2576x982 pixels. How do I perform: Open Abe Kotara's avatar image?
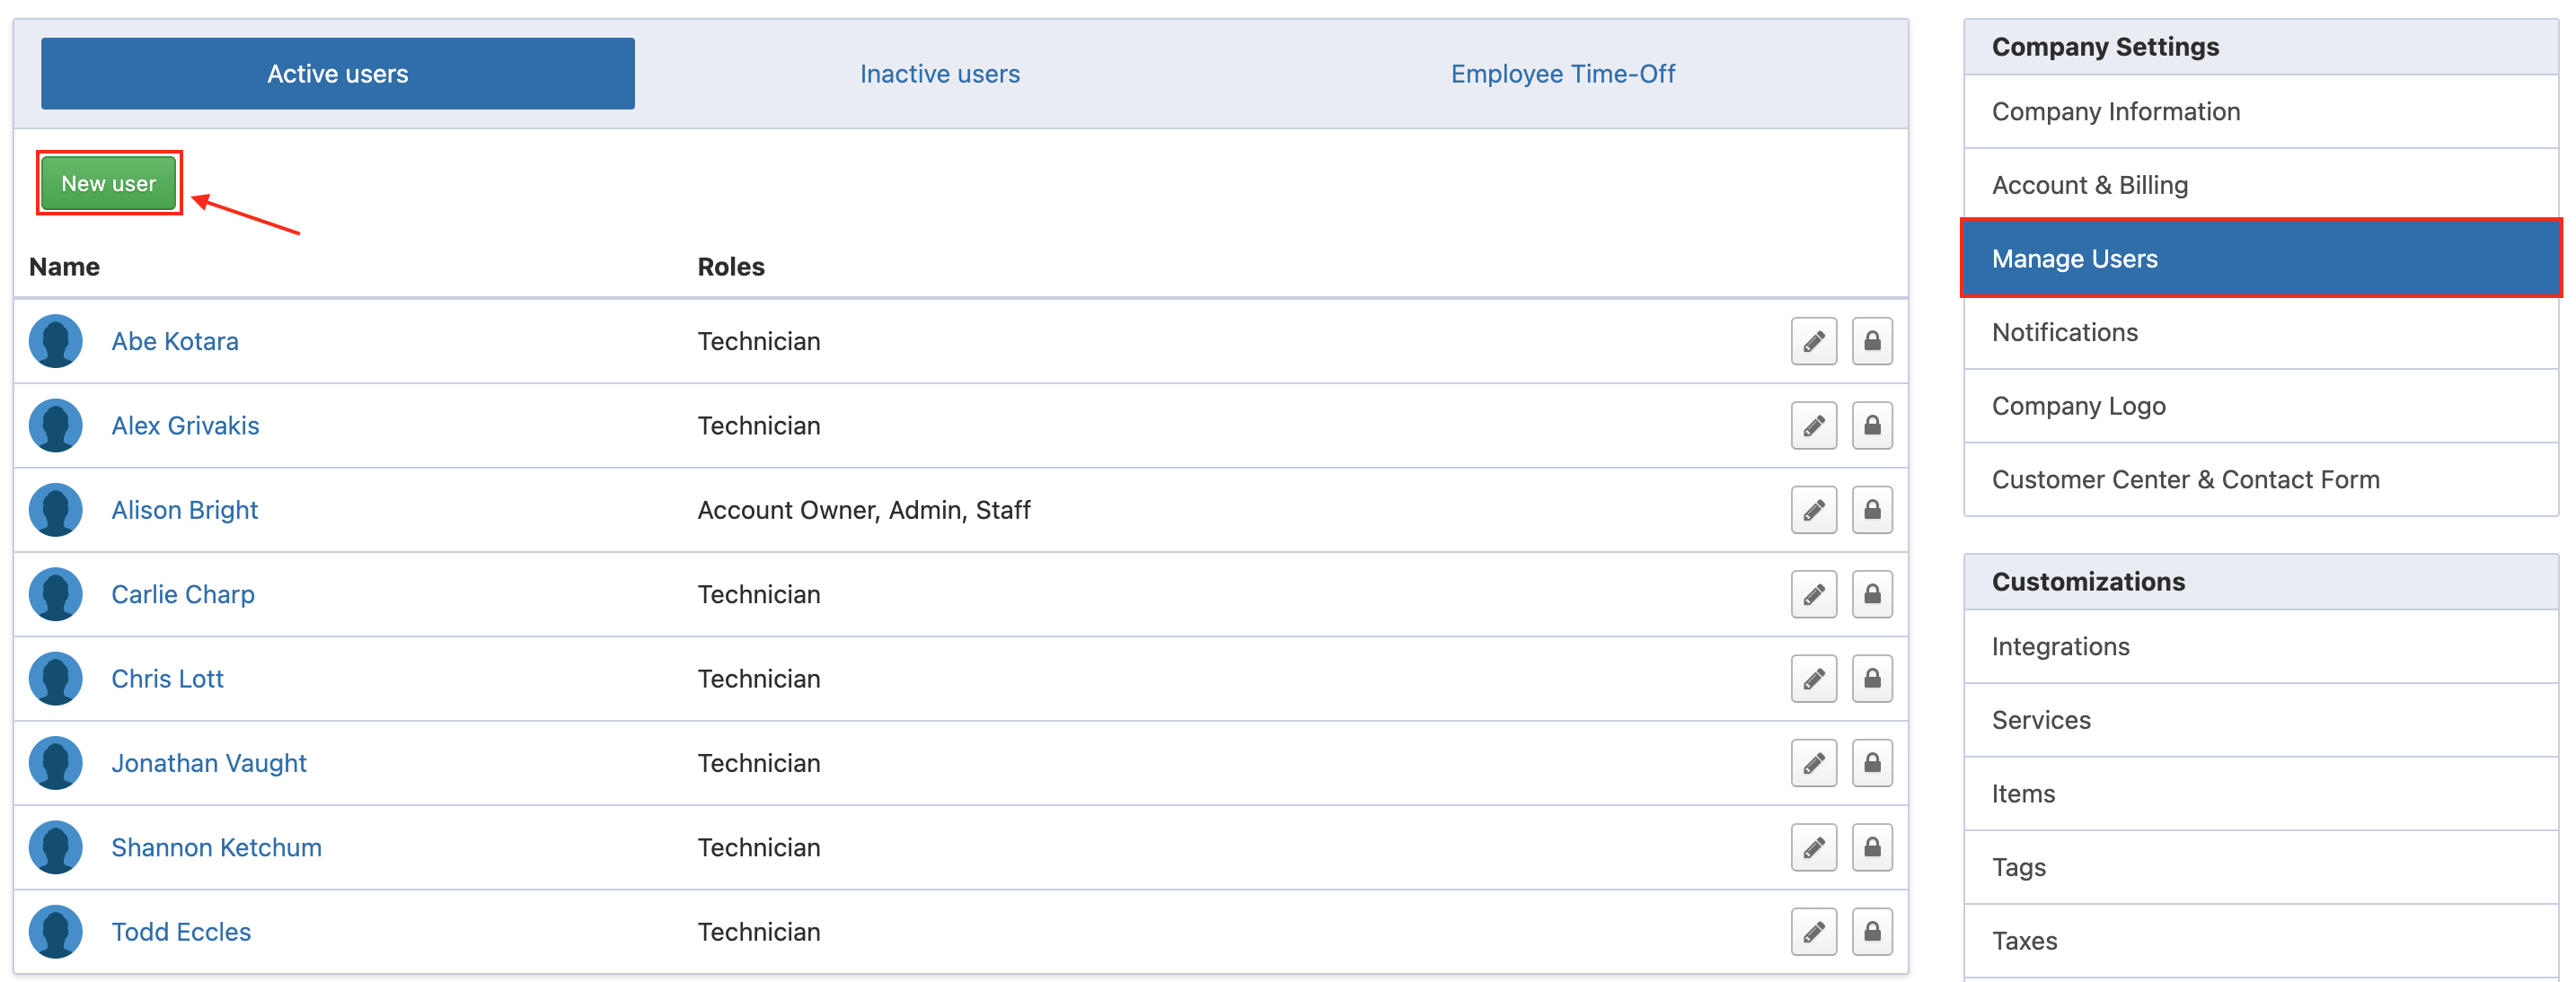(56, 342)
